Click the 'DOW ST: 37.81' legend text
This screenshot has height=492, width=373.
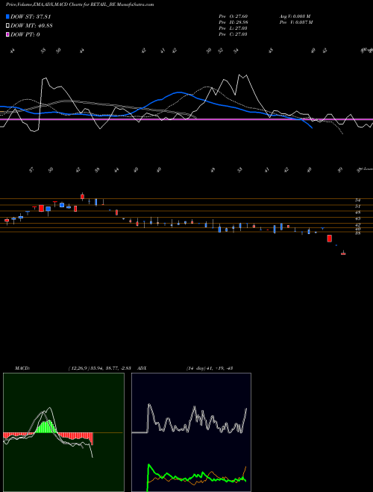31,16
